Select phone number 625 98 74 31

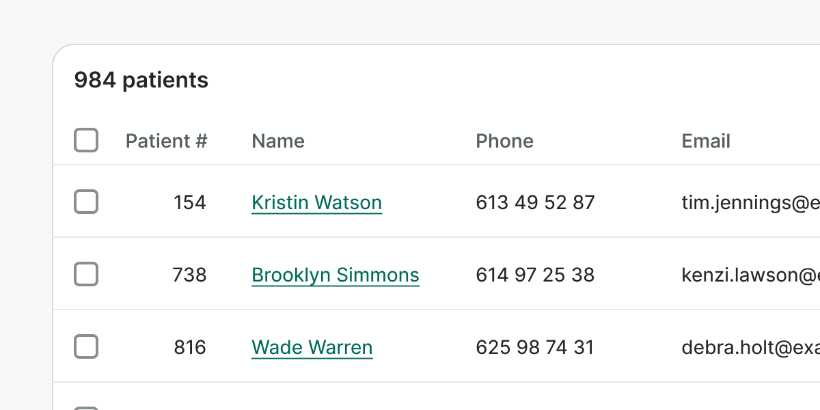(x=535, y=347)
